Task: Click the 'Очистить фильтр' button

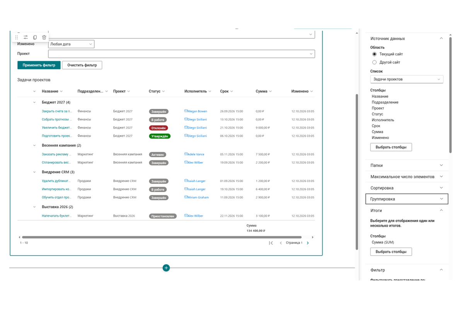Action: click(82, 65)
